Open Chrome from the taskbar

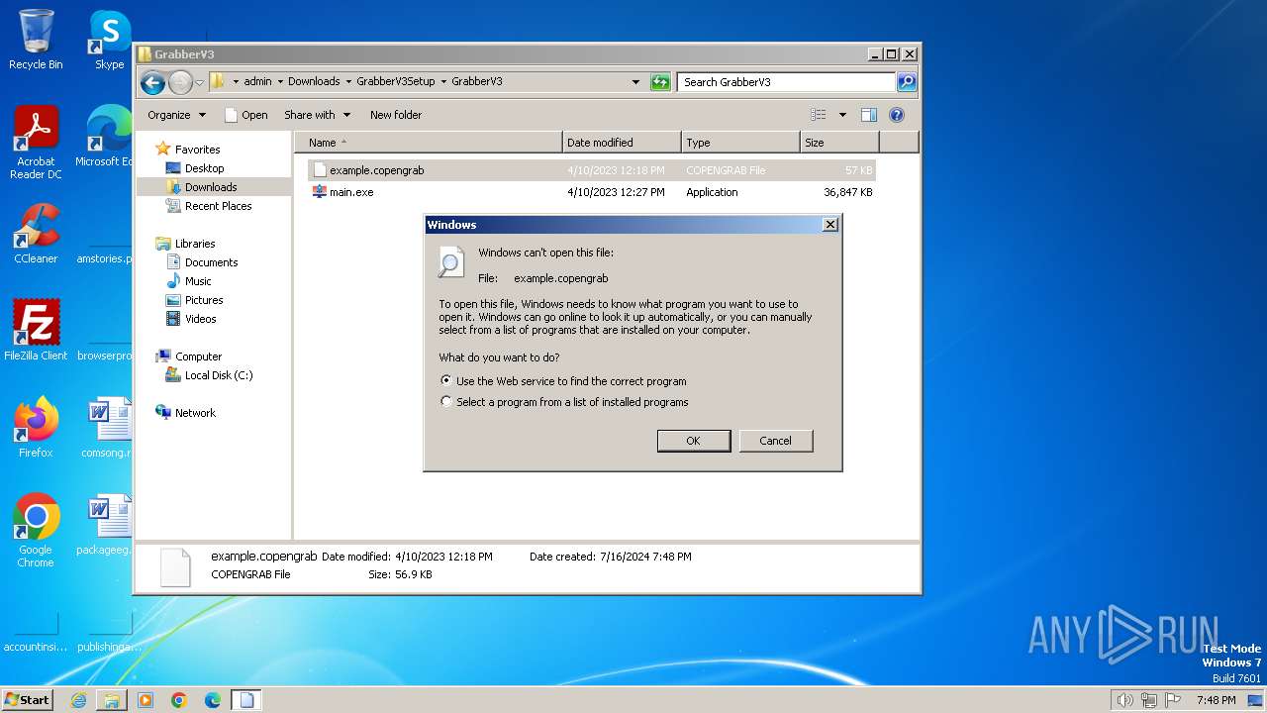(x=179, y=700)
